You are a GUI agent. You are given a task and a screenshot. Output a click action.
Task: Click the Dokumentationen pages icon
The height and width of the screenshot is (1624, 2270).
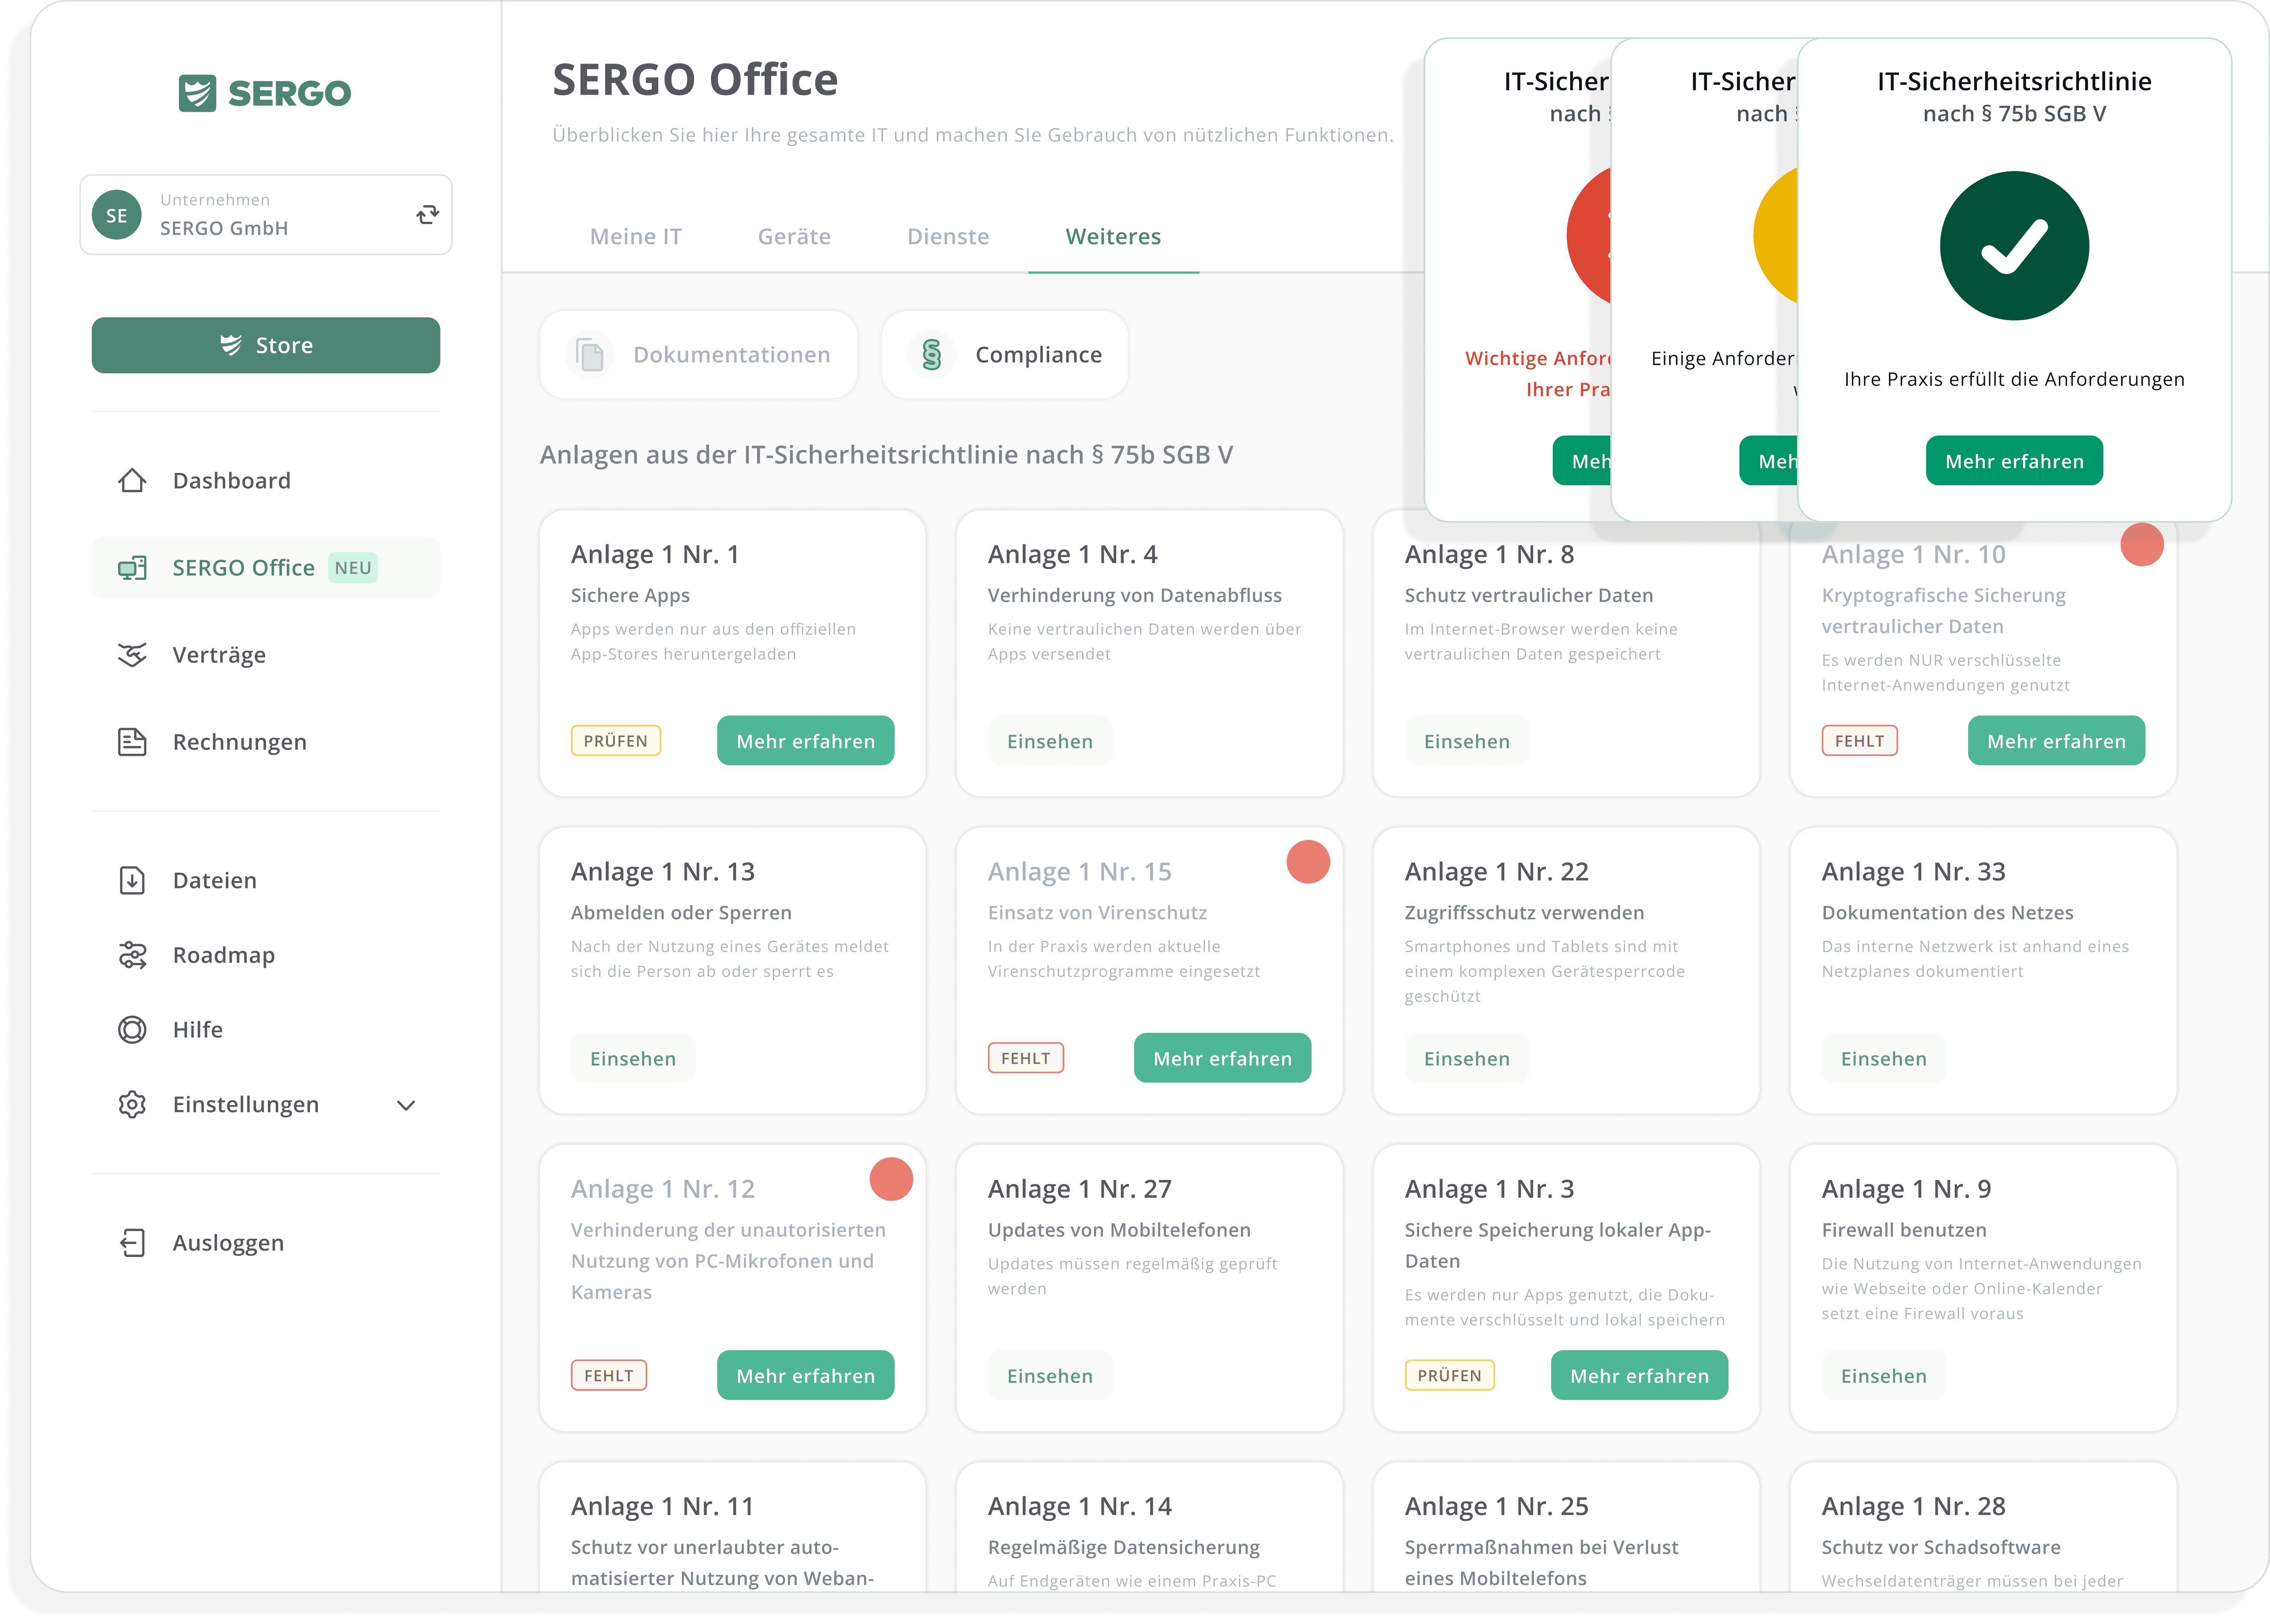click(590, 355)
